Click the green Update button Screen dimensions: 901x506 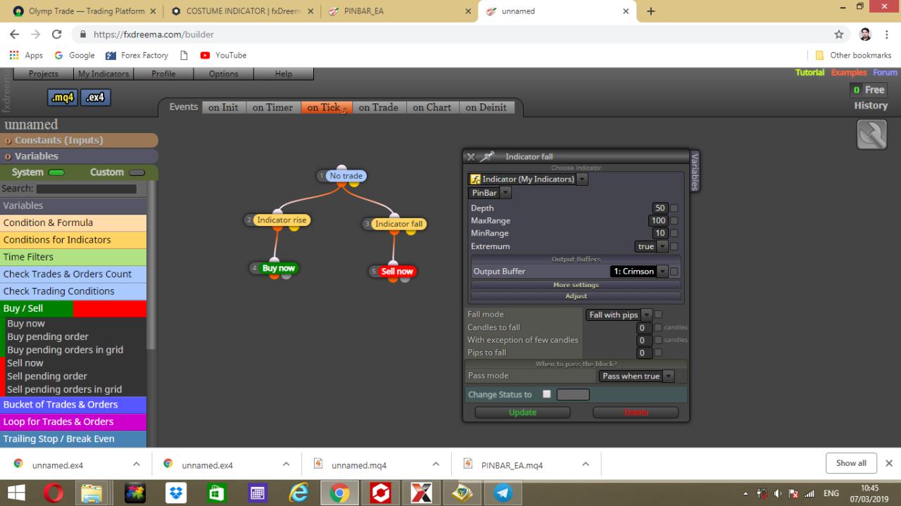(x=522, y=412)
